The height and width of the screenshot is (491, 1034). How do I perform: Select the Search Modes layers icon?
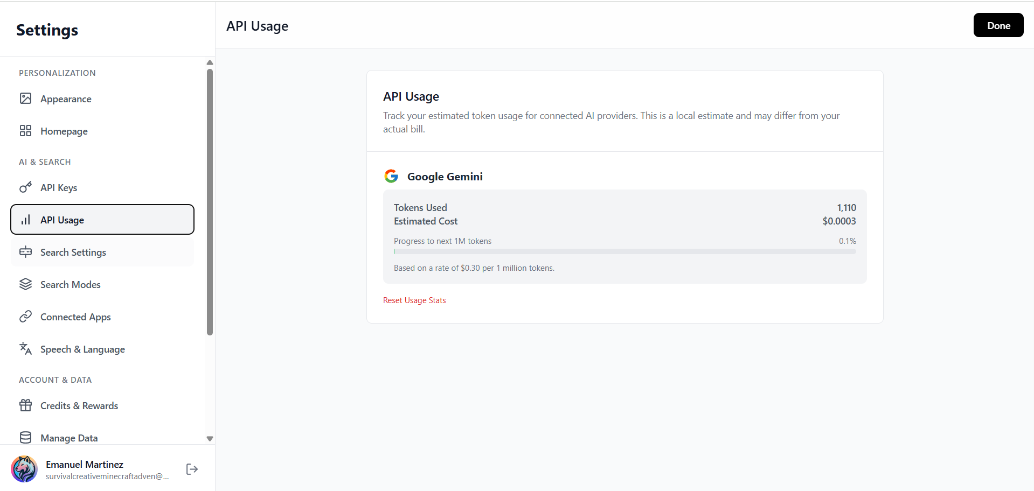[26, 284]
